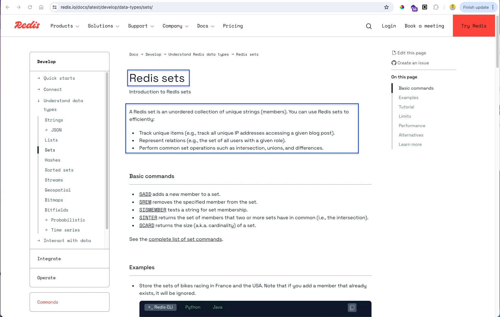Open Geospatial in the sidebar
Image resolution: width=500 pixels, height=317 pixels.
click(x=58, y=190)
